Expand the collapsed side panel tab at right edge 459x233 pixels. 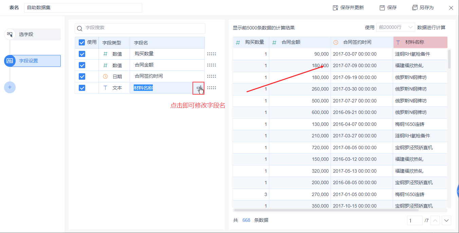(458, 192)
